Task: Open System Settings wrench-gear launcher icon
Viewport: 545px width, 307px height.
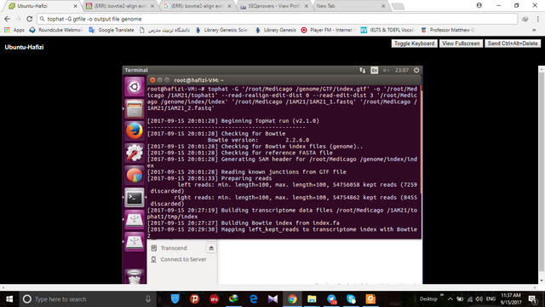Action: pos(135,153)
